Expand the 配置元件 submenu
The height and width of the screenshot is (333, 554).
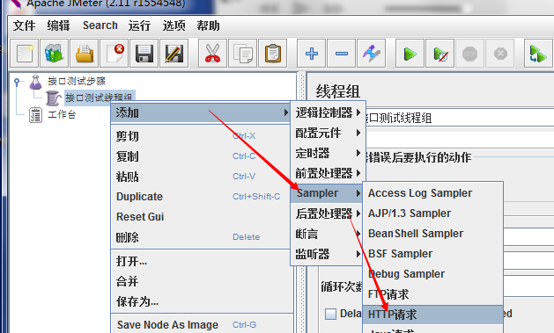click(328, 133)
